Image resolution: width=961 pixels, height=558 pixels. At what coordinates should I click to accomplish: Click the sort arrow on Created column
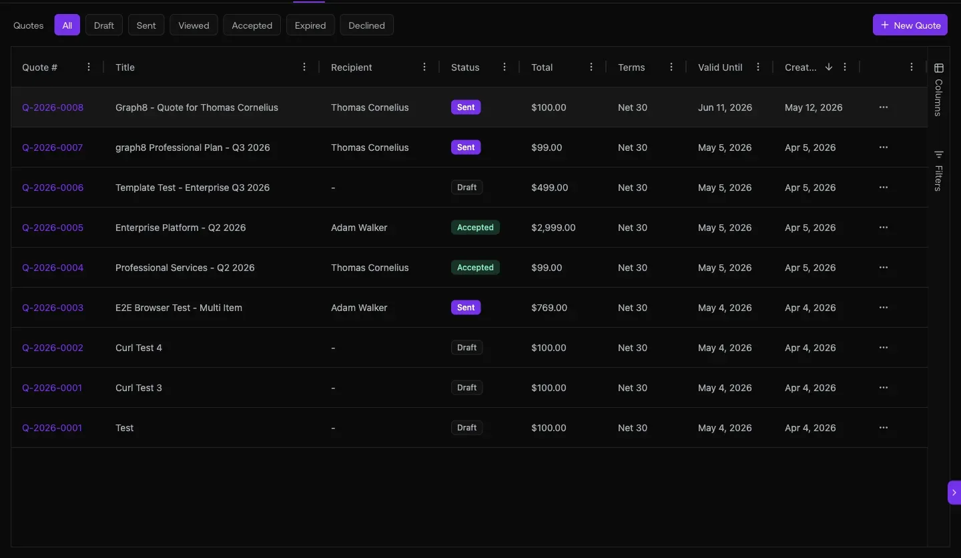click(x=829, y=67)
